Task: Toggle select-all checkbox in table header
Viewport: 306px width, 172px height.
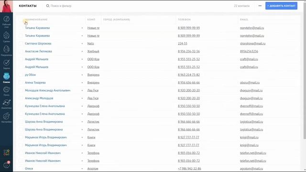Action: point(21,20)
